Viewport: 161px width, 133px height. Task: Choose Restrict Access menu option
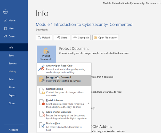click(64, 103)
